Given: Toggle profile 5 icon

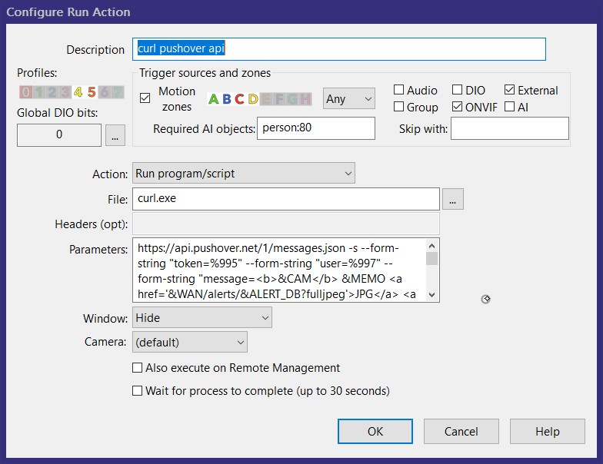Looking at the screenshot, I should [x=91, y=92].
